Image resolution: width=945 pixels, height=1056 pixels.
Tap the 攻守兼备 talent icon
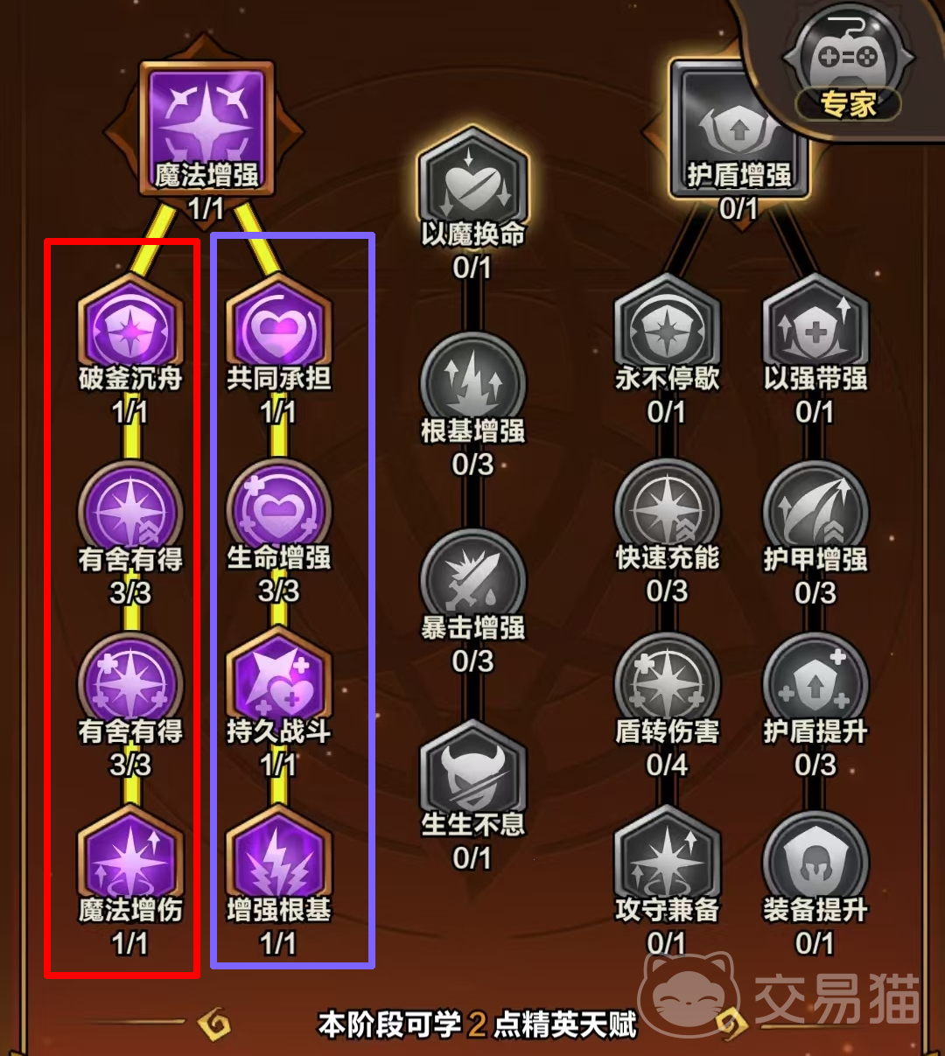pos(667,857)
